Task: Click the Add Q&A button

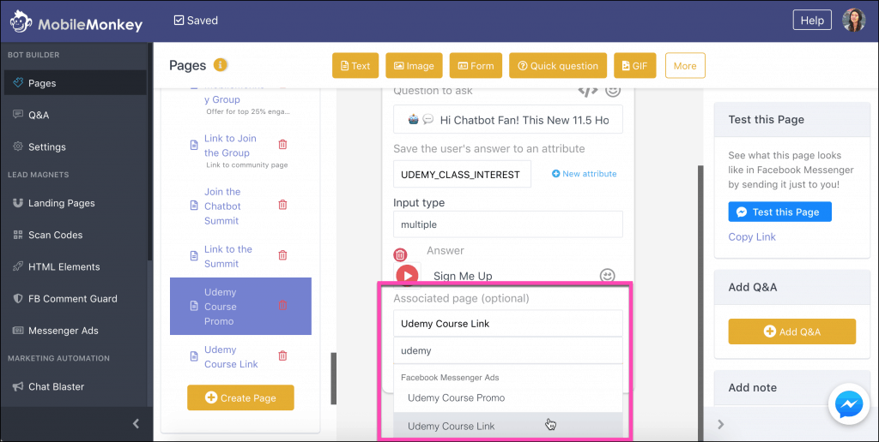Action: tap(792, 331)
